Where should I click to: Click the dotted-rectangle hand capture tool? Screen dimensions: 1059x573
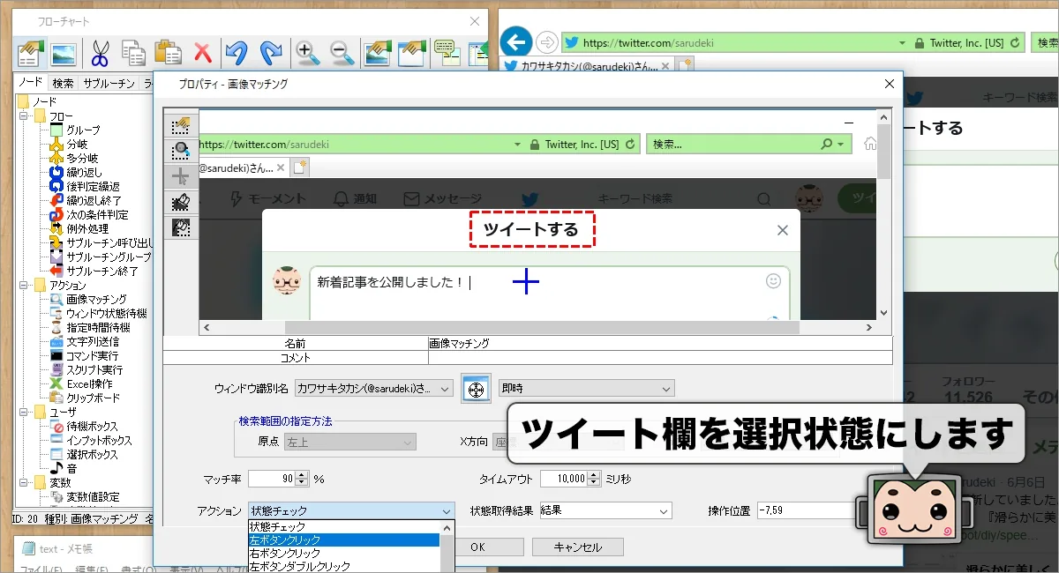(x=181, y=125)
